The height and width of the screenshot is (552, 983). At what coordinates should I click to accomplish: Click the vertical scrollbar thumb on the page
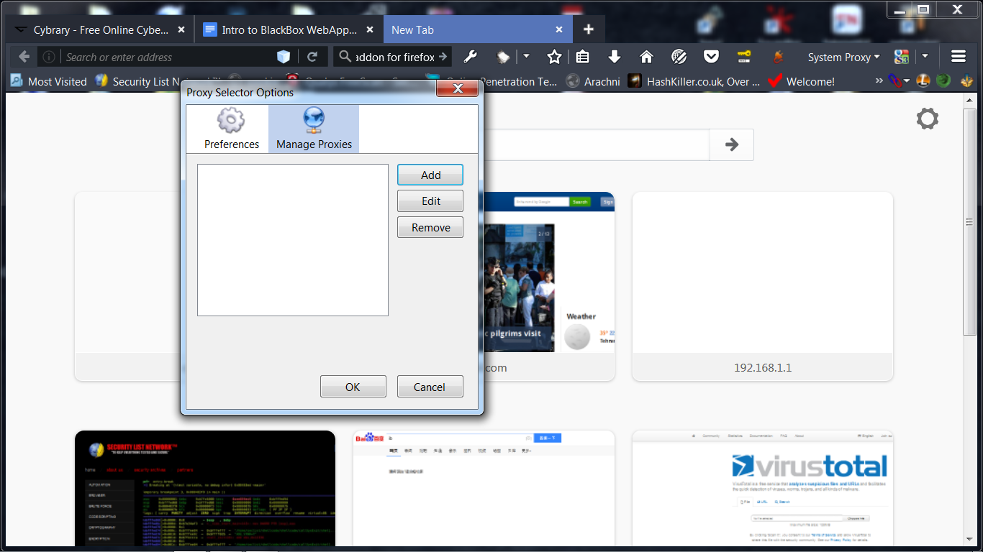(x=969, y=222)
